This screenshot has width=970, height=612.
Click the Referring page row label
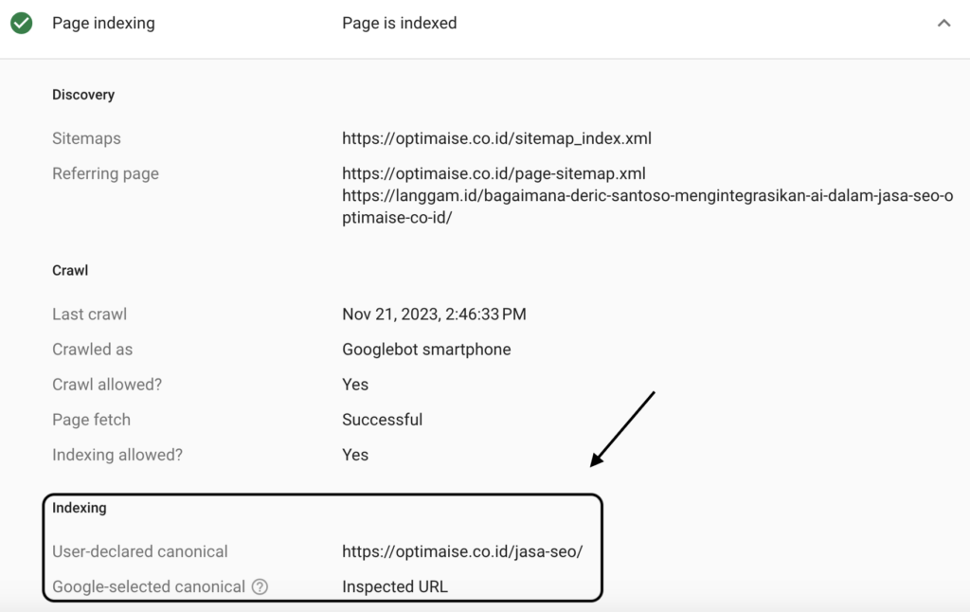[x=105, y=173]
